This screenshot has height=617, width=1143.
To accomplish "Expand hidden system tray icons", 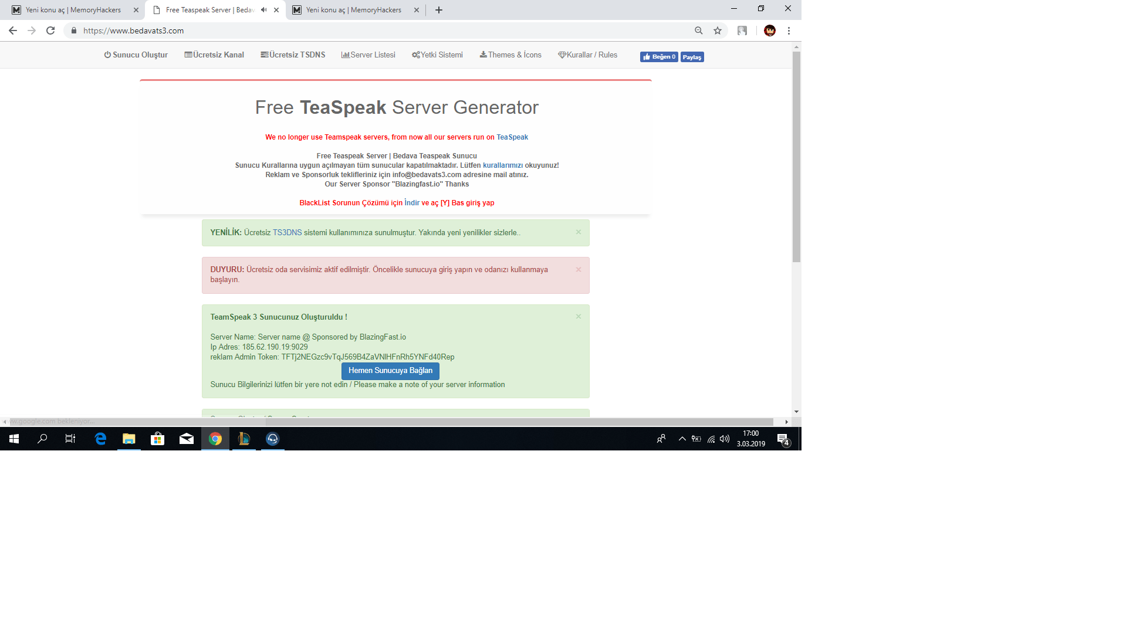I will [682, 439].
